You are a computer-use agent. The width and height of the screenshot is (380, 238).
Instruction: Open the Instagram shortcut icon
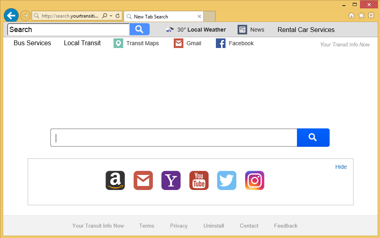click(x=255, y=180)
